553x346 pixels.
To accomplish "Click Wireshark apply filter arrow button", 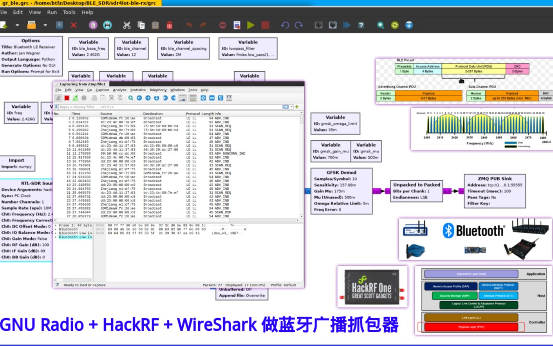I will [x=286, y=107].
